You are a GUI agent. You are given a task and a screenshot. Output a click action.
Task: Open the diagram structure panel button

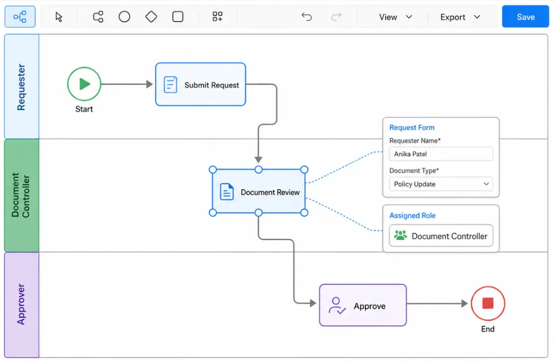20,16
